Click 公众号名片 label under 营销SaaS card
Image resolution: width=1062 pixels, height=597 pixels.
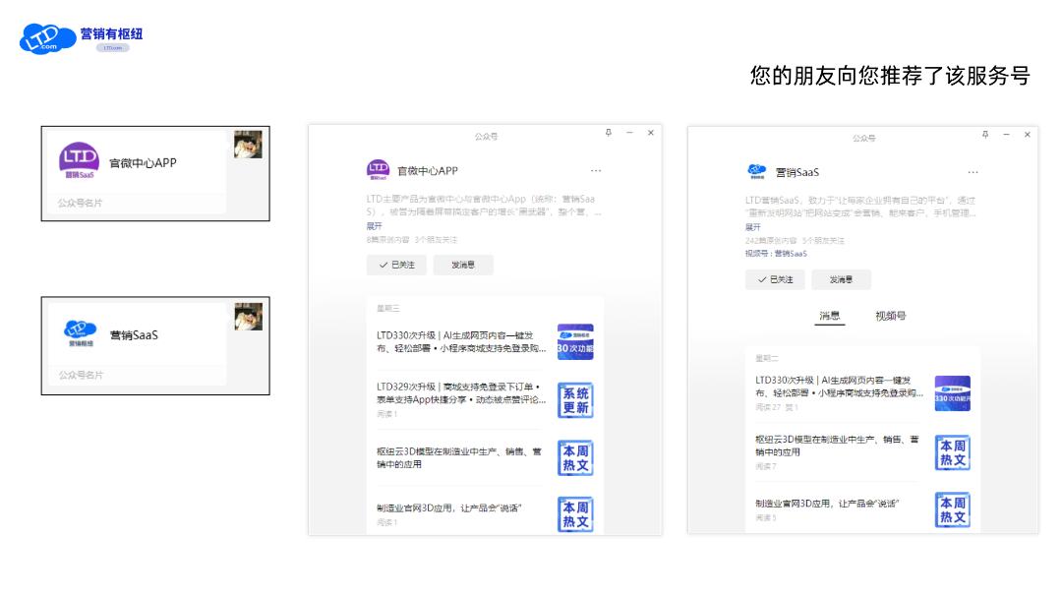tap(81, 375)
